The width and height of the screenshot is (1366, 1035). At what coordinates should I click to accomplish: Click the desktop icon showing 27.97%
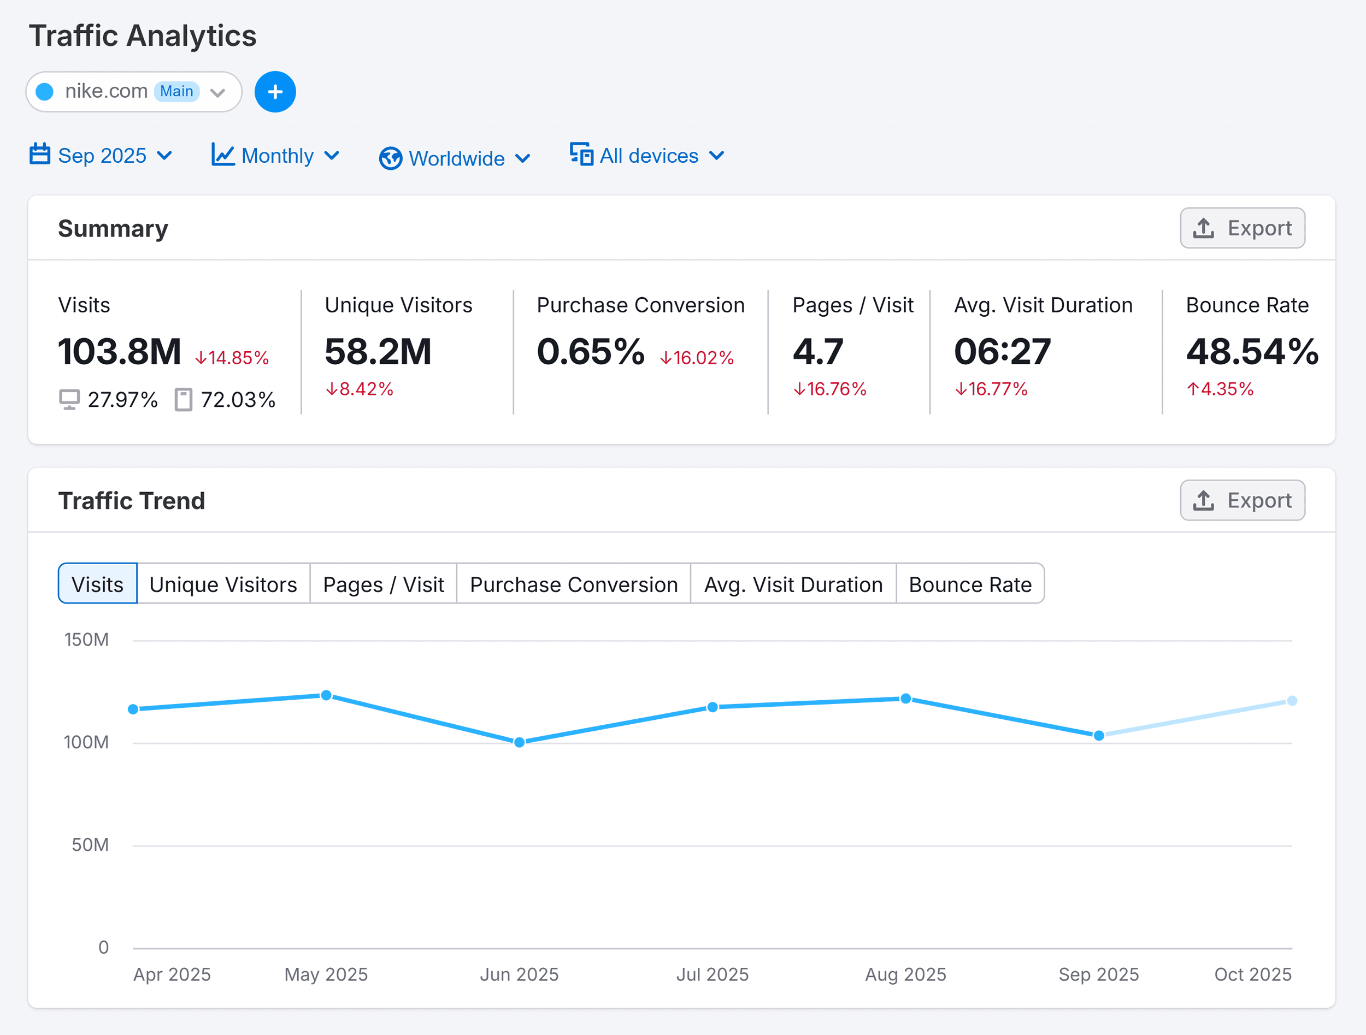69,399
